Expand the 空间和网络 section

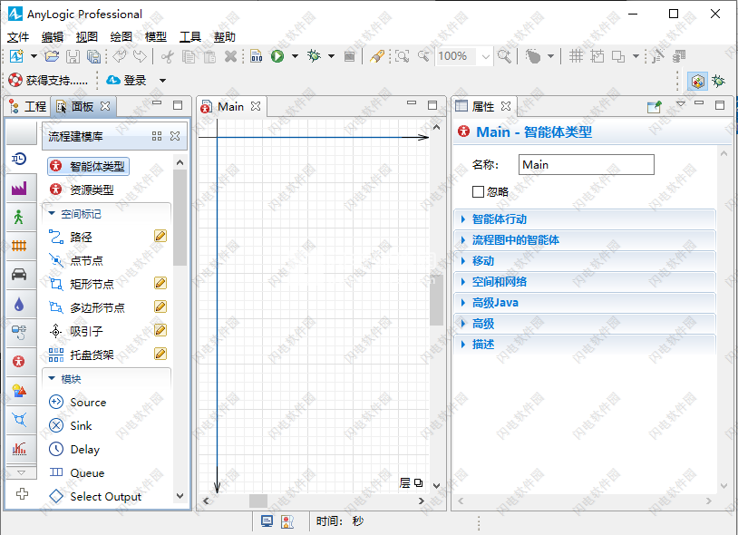pos(584,282)
